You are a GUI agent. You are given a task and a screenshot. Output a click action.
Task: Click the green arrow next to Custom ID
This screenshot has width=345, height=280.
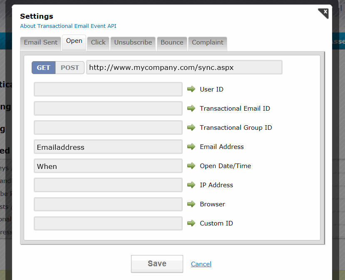191,223
